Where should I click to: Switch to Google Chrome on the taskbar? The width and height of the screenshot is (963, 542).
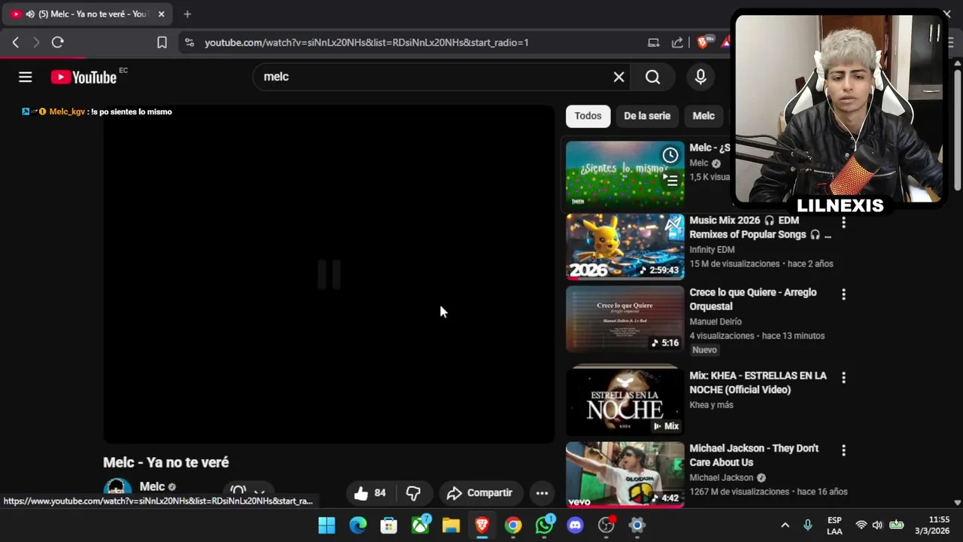(x=513, y=525)
